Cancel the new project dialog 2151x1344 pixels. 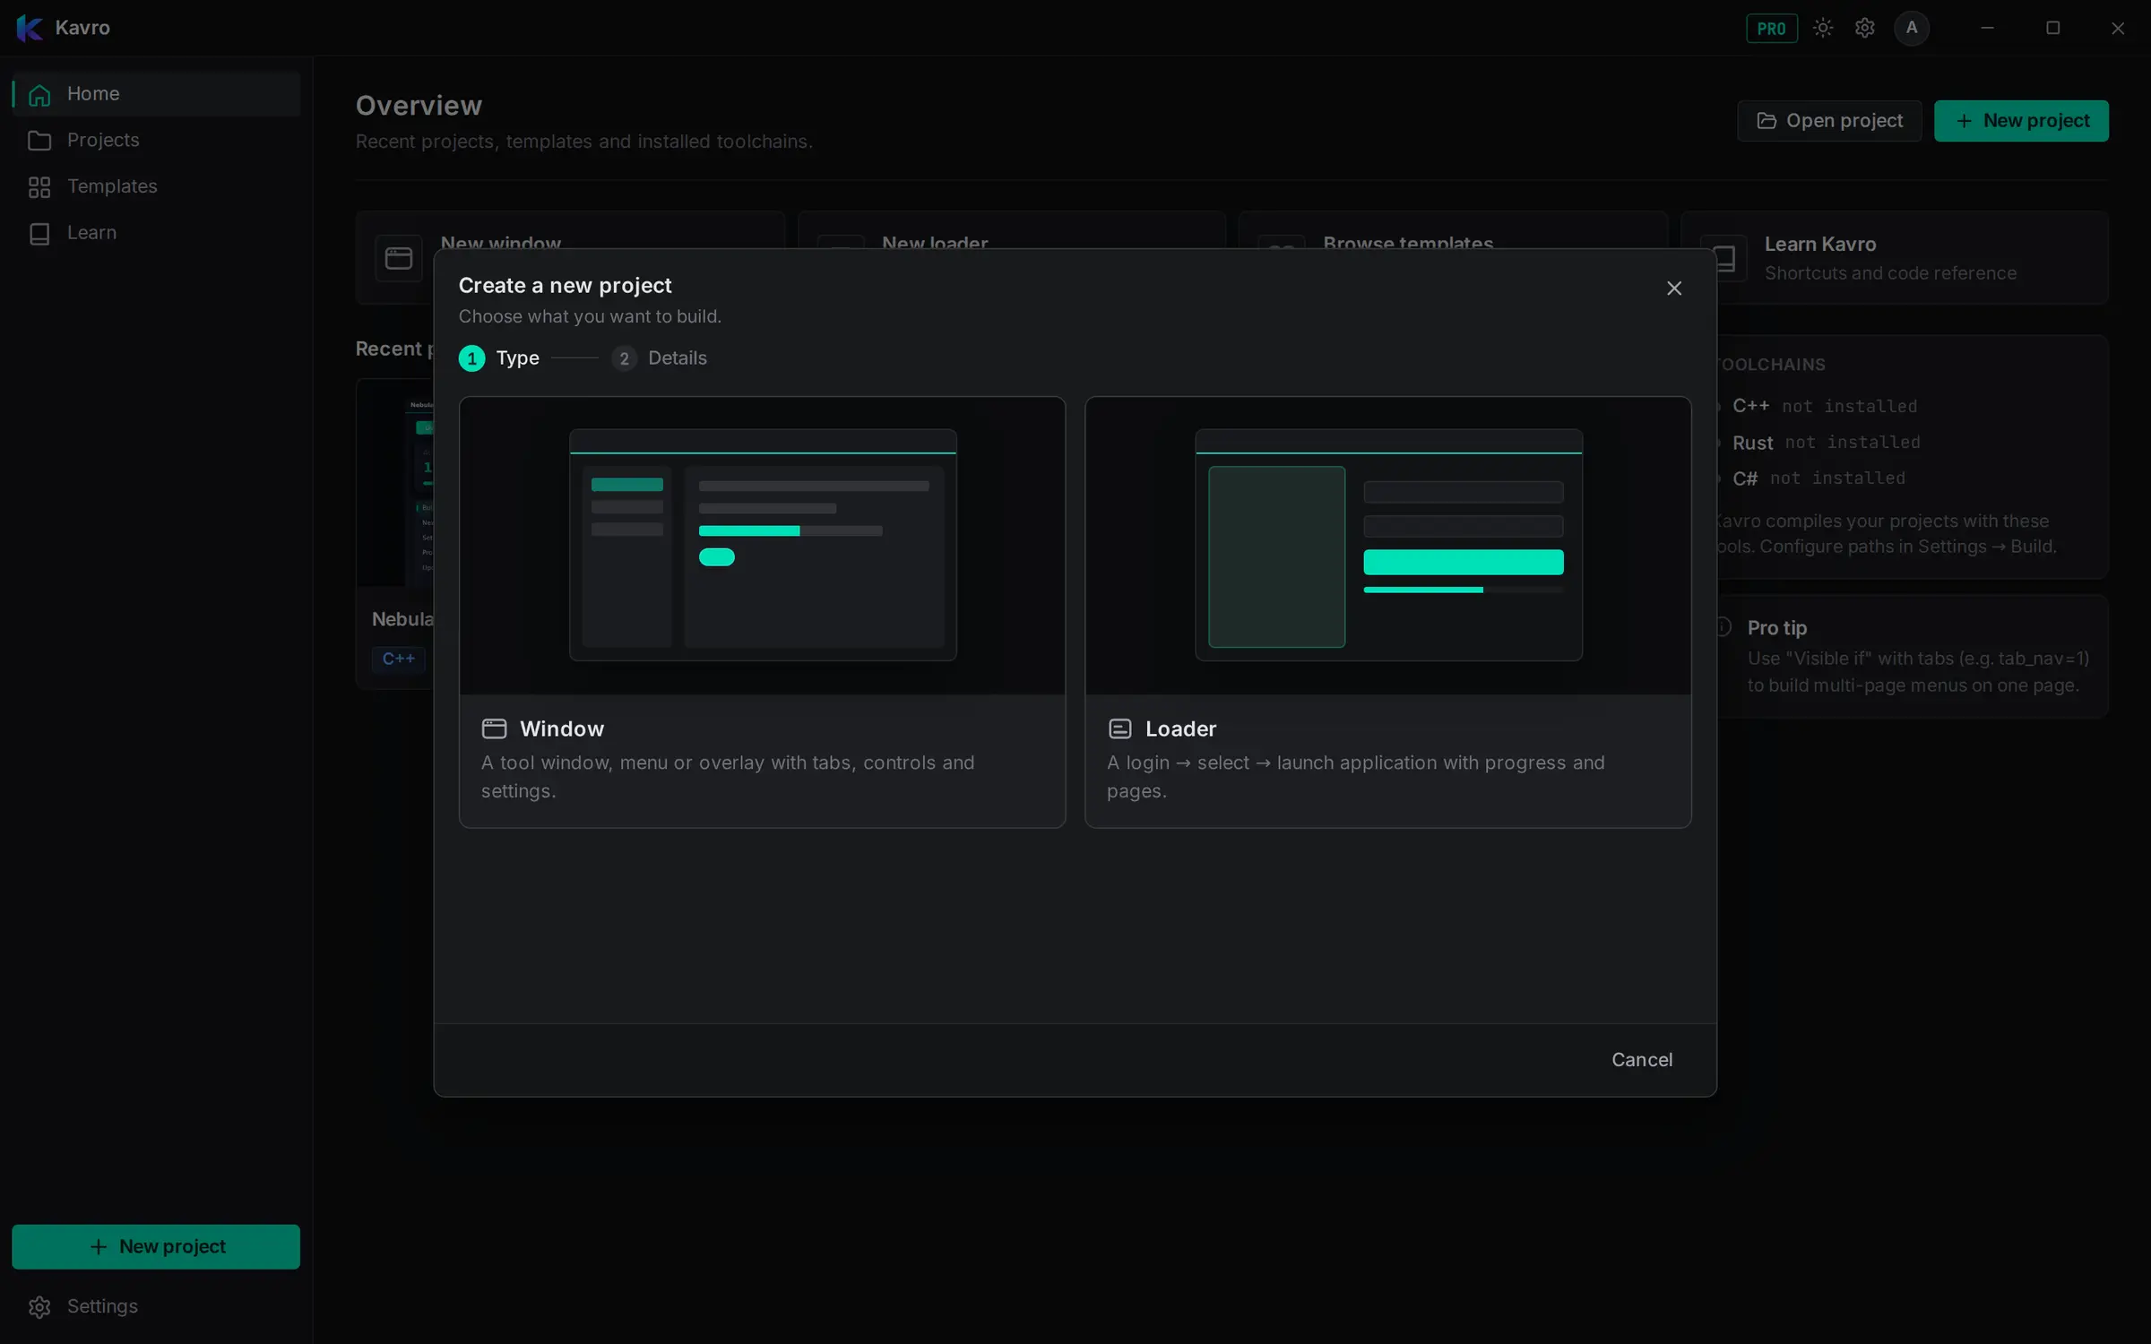(x=1642, y=1059)
